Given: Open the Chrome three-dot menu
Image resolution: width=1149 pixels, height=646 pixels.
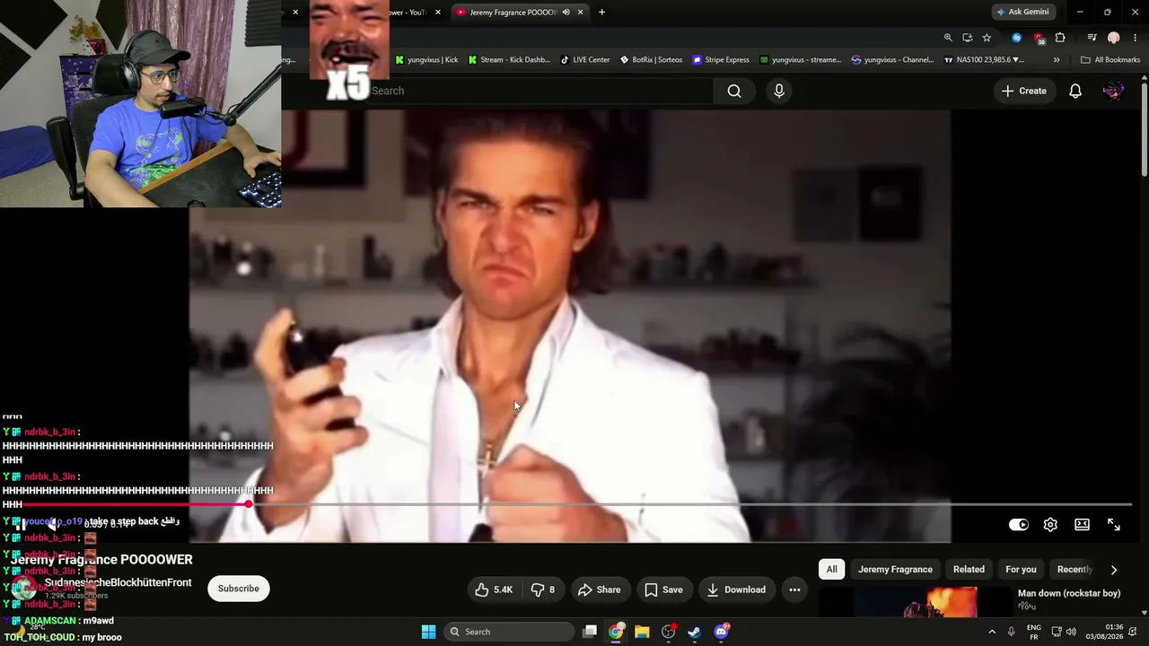Looking at the screenshot, I should [1136, 38].
